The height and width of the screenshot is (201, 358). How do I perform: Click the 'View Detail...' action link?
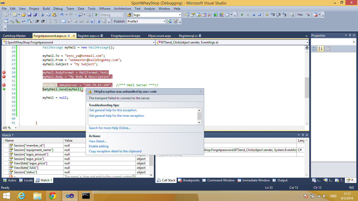pos(97,141)
